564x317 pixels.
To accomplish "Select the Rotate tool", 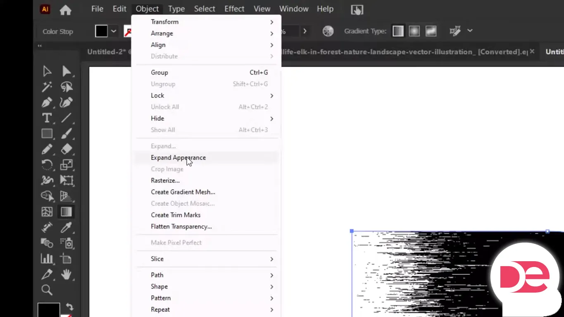I will coord(47,165).
